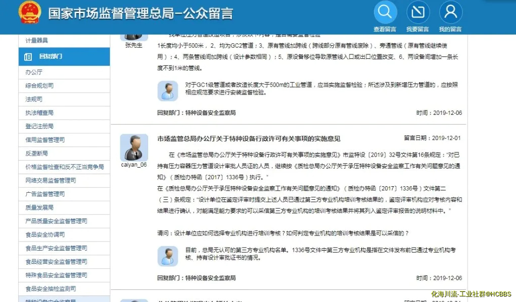Click the 我的留言 label
The width and height of the screenshot is (516, 302).
(450, 29)
